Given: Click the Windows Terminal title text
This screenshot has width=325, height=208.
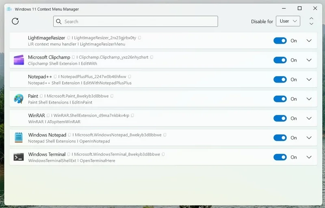Looking at the screenshot, I should point(47,154).
